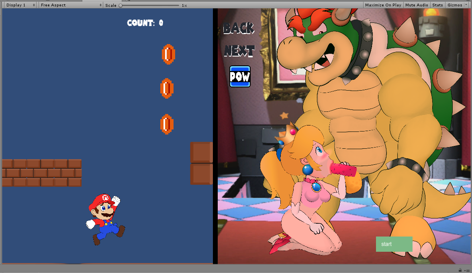The height and width of the screenshot is (273, 472).
Task: Open the Display 1 dropdown
Action: pyautogui.click(x=20, y=5)
